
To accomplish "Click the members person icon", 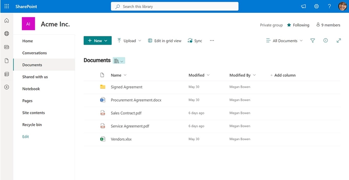I will click(x=318, y=25).
